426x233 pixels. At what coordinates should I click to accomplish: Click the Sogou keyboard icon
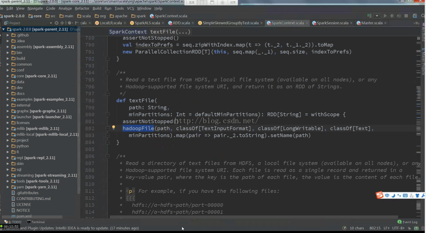coord(405,196)
